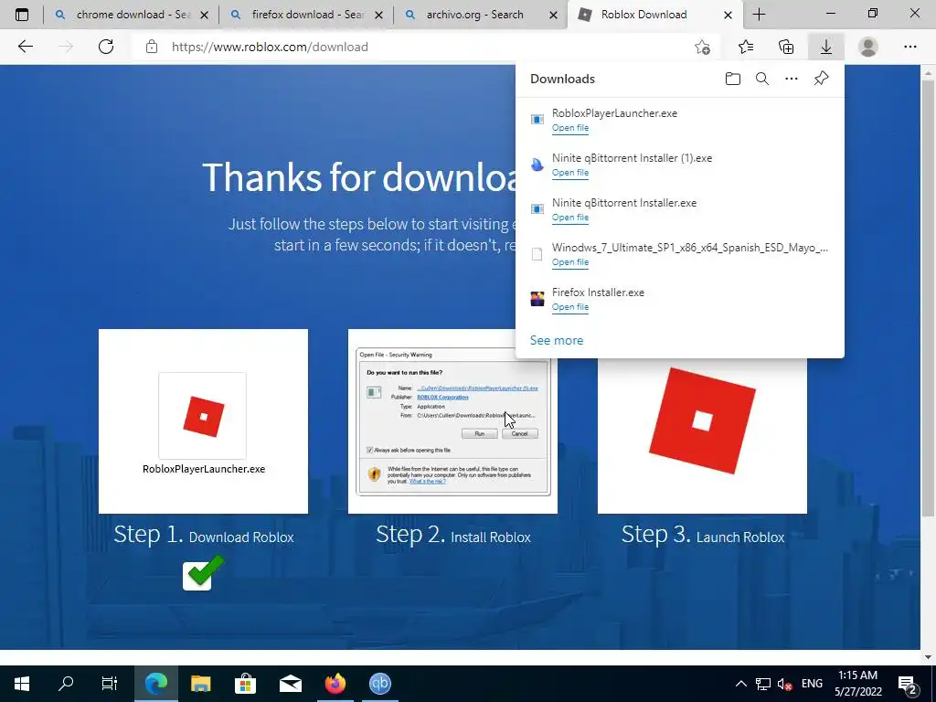Close the chrome download tab
Image resolution: width=936 pixels, height=702 pixels.
[204, 15]
